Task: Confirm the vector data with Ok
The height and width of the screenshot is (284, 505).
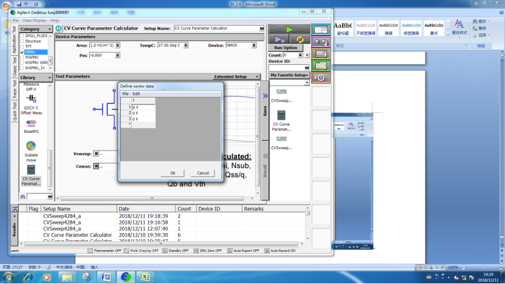Action: pyautogui.click(x=173, y=173)
